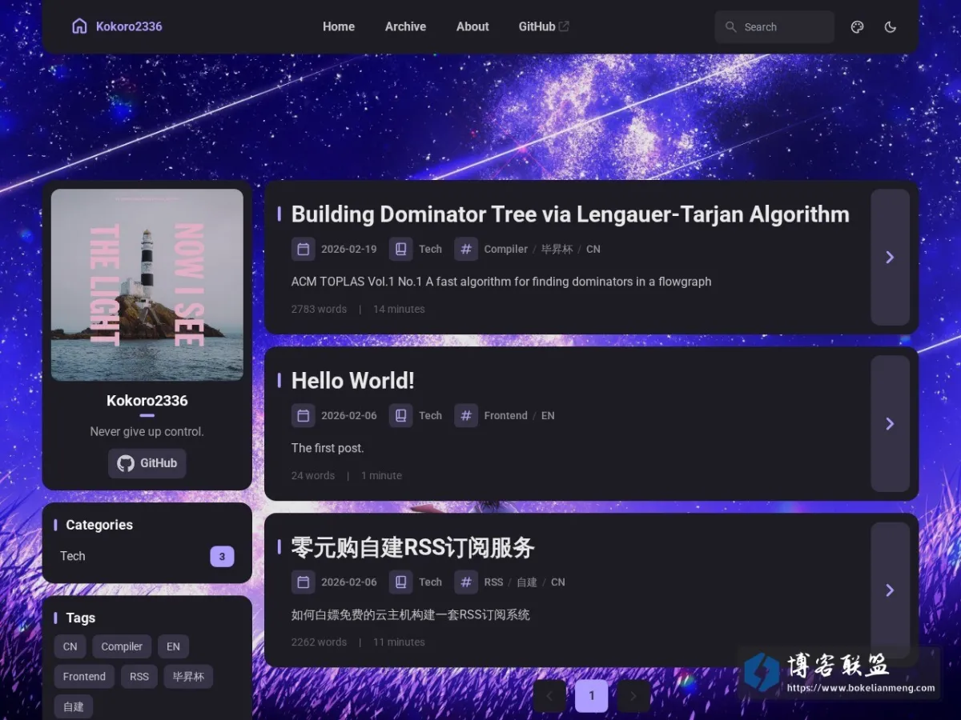The height and width of the screenshot is (720, 961).
Task: Click category book icon on RSS订阅服务 post
Action: coord(401,582)
